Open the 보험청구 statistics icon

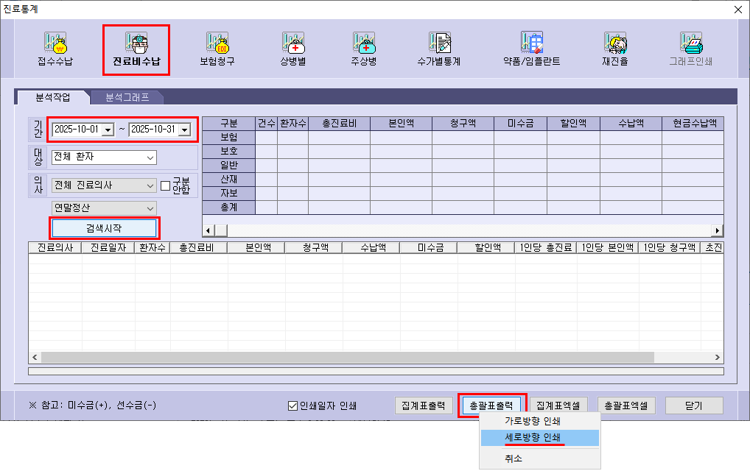(217, 49)
